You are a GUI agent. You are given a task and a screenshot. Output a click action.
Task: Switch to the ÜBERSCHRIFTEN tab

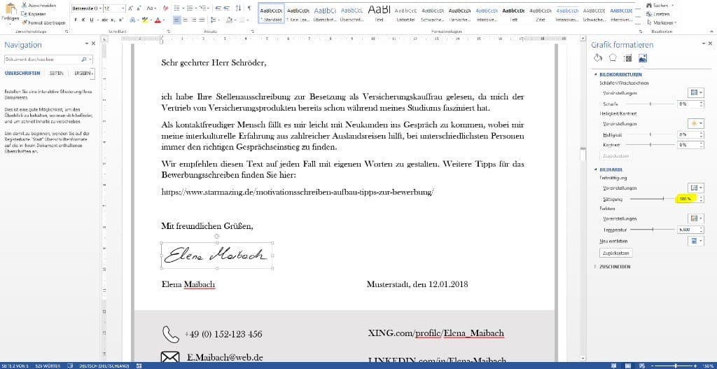click(x=22, y=73)
